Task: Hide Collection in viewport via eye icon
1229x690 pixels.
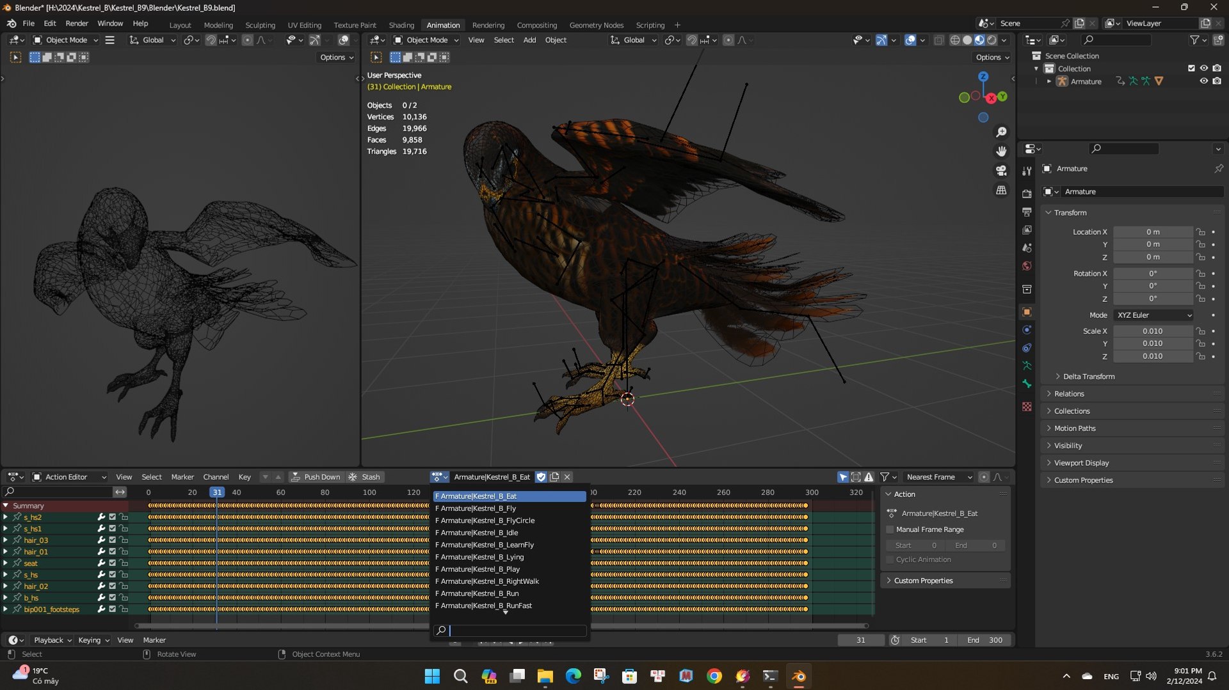Action: click(x=1203, y=68)
